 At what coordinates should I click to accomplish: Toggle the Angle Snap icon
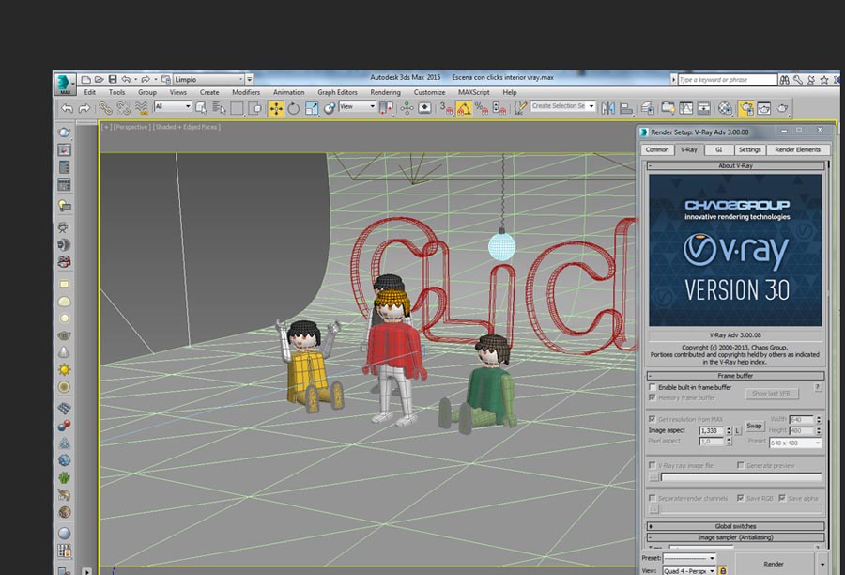pyautogui.click(x=463, y=108)
